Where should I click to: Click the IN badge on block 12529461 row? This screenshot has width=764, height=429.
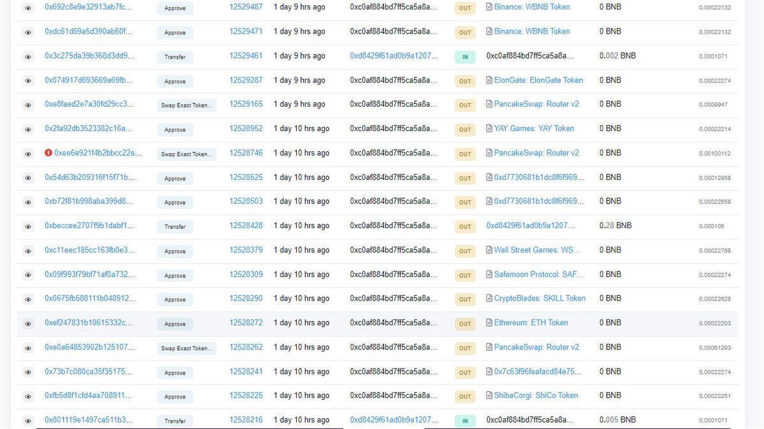click(x=465, y=57)
